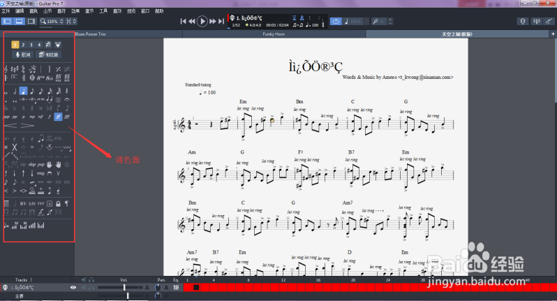
Task: Open the 文件 (File) menu
Action: coord(6,11)
